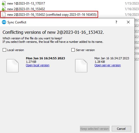Check the Server version checkbox
This screenshot has height=133, width=139.
tap(73, 50)
